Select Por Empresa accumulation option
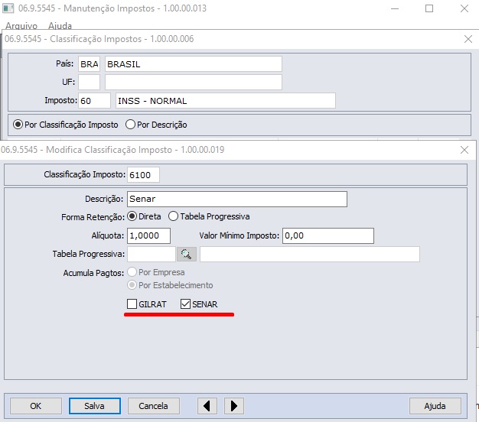 tap(132, 272)
